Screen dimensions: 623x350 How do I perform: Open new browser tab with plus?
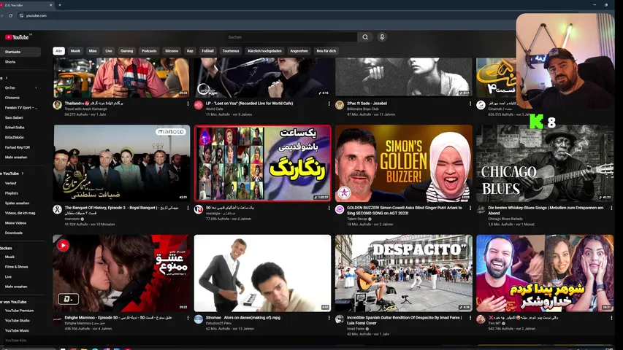click(60, 5)
